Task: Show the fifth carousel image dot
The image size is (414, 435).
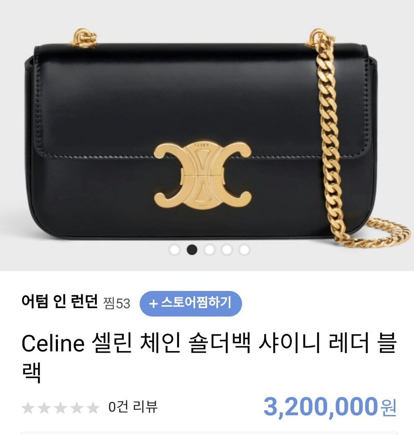Action: click(x=244, y=250)
